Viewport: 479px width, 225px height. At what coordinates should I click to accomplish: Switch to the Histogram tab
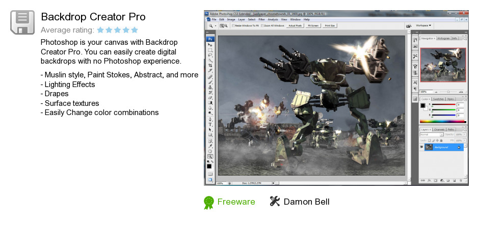point(443,38)
